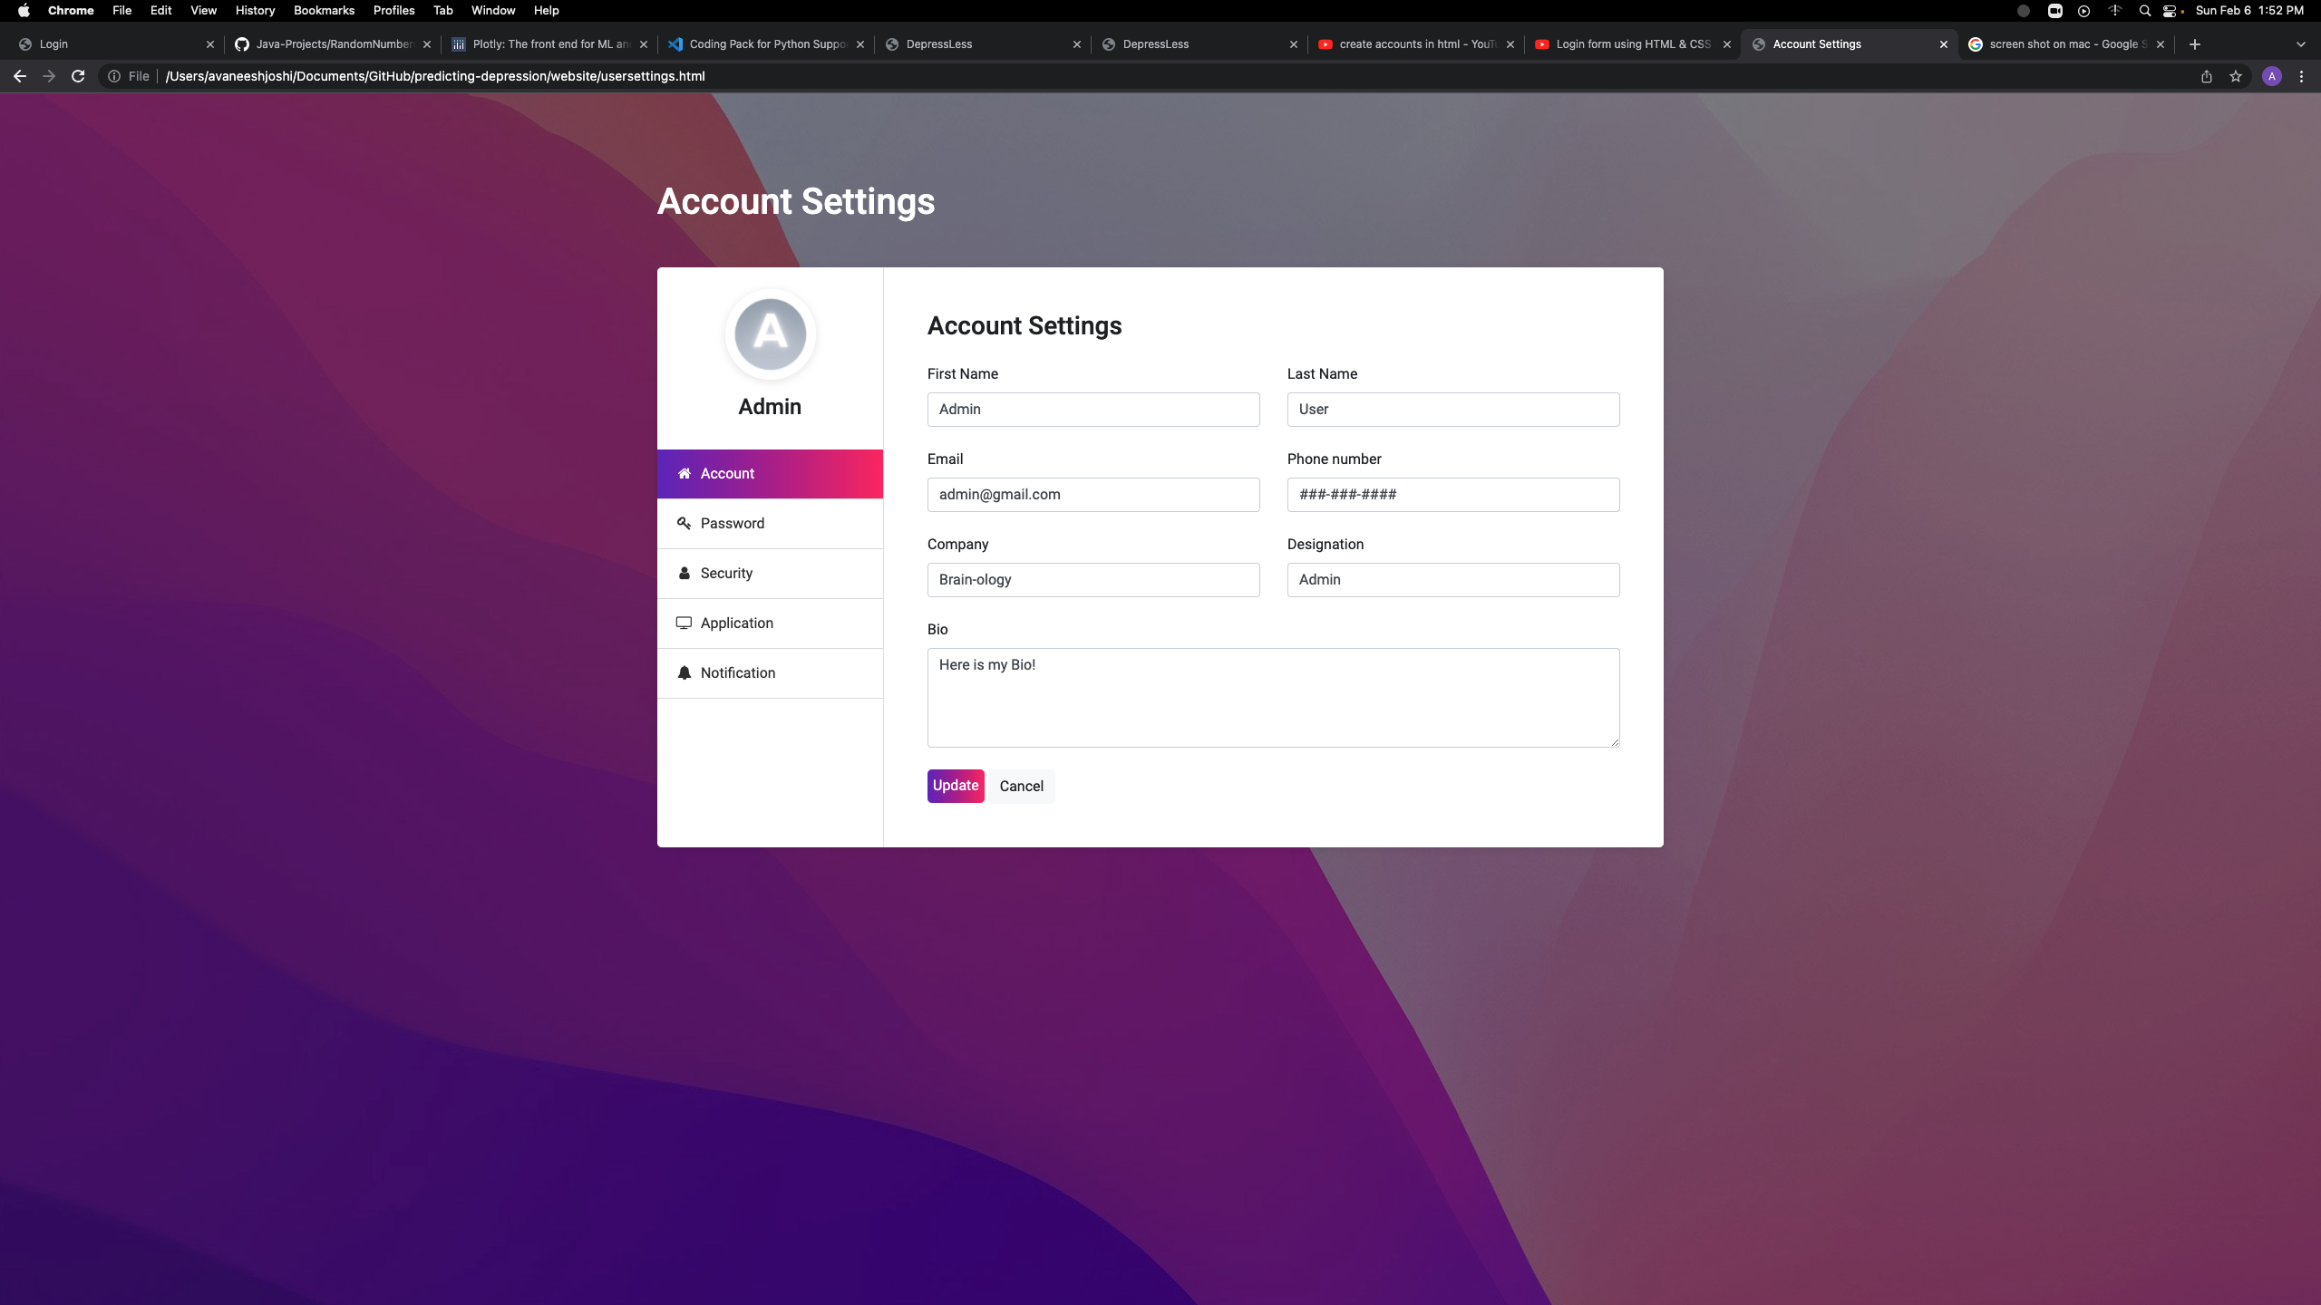Click the browser reload page icon
This screenshot has width=2321, height=1305.
tap(78, 76)
